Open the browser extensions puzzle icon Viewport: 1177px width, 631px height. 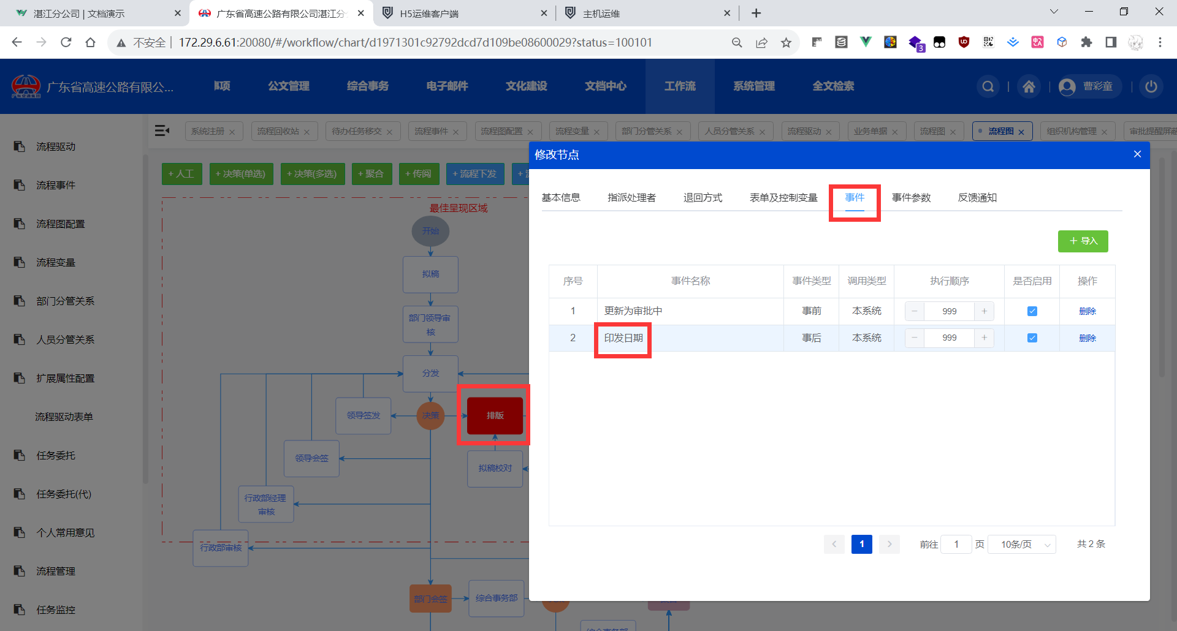(1086, 42)
